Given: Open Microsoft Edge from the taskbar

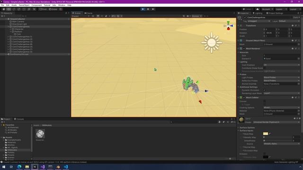Looking at the screenshot, I should click(19, 167).
